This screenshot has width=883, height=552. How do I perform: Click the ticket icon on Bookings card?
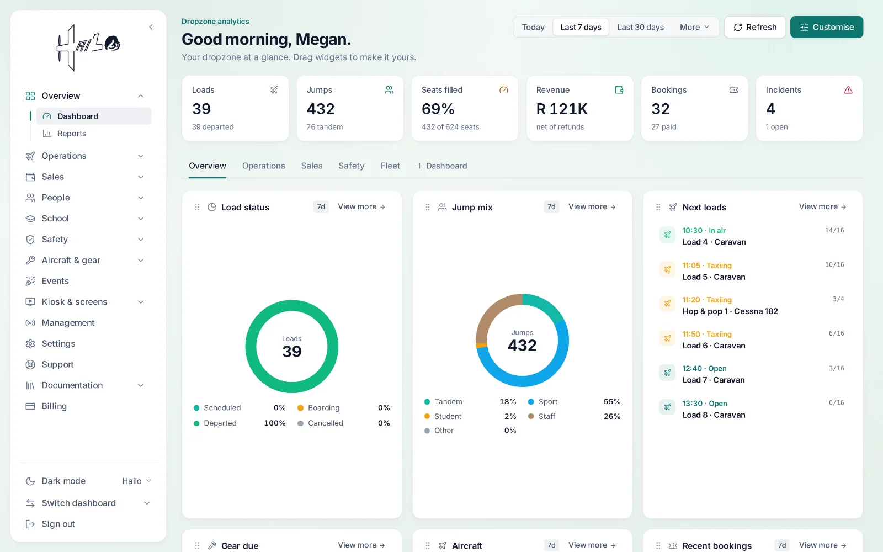coord(733,90)
